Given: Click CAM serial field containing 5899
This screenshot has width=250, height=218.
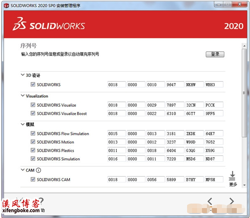Looking at the screenshot, I should tap(175, 180).
